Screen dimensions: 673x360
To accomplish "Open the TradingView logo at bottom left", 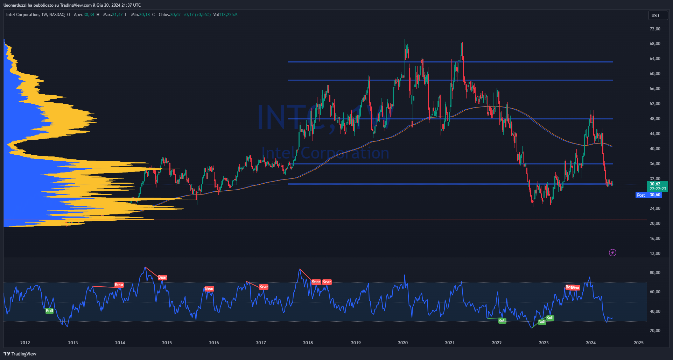I will coord(20,354).
